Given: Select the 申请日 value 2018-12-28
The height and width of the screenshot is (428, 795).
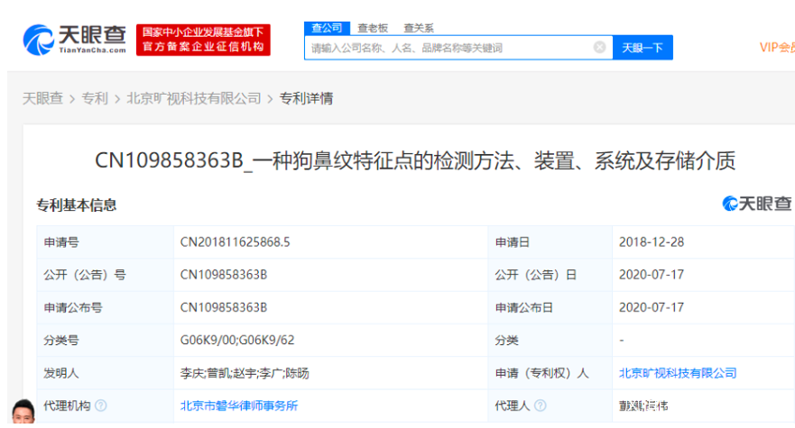Looking at the screenshot, I should (x=651, y=242).
